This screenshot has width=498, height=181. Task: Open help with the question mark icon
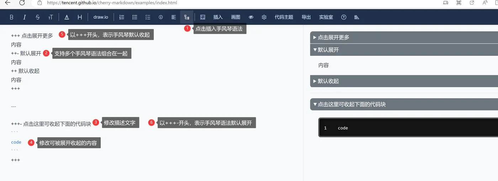click(344, 17)
